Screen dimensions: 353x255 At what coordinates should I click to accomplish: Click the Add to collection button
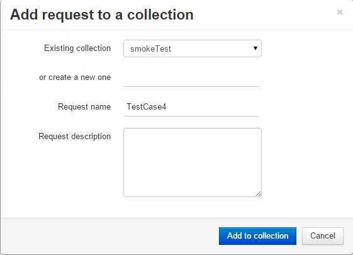257,236
